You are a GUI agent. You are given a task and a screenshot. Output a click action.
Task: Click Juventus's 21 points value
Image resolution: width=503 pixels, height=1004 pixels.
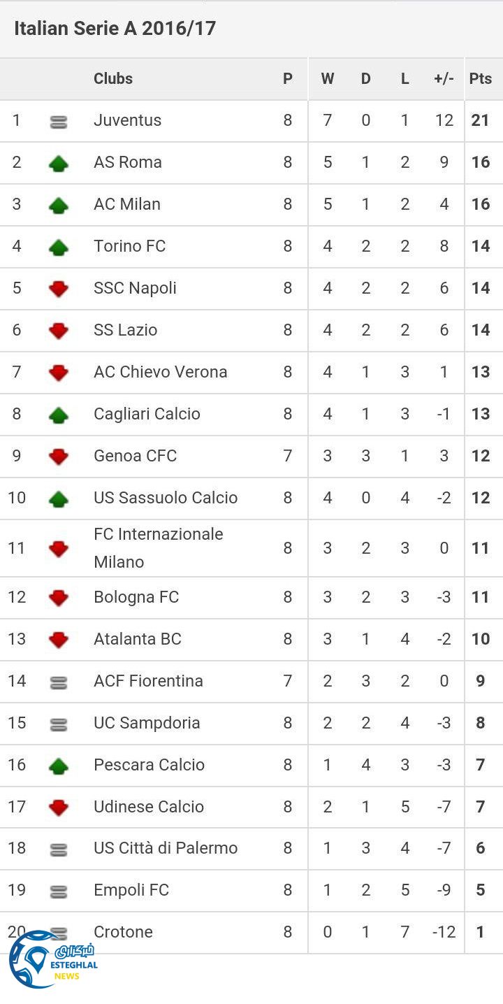[480, 120]
